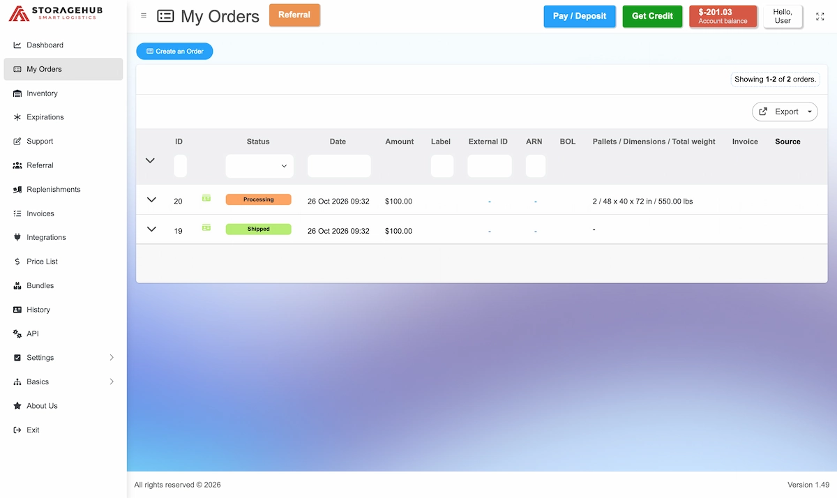
Task: Click the Basics sitemap icon
Action: tap(17, 382)
